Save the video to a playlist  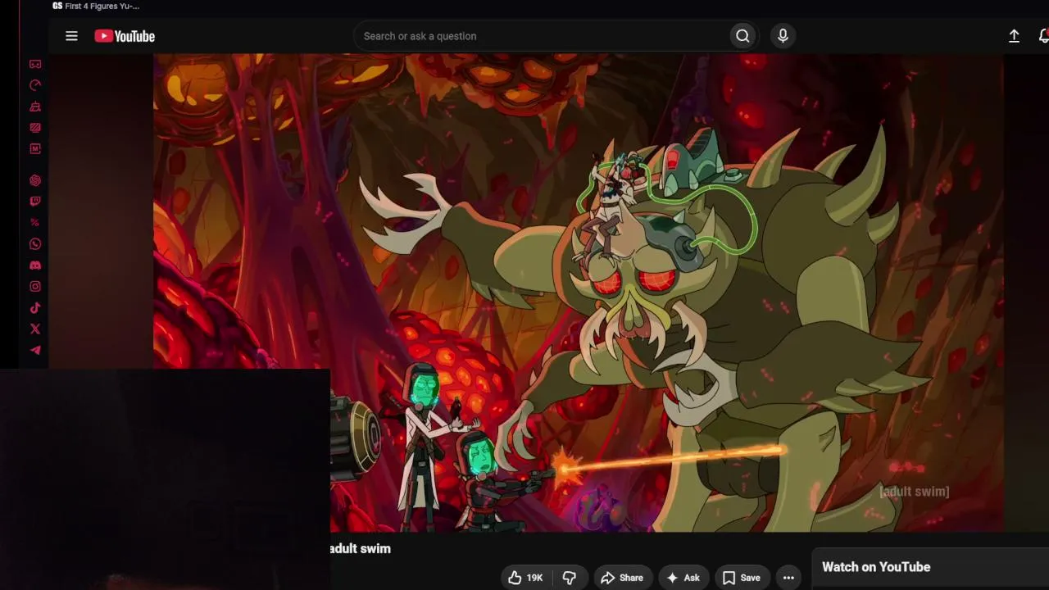[742, 578]
